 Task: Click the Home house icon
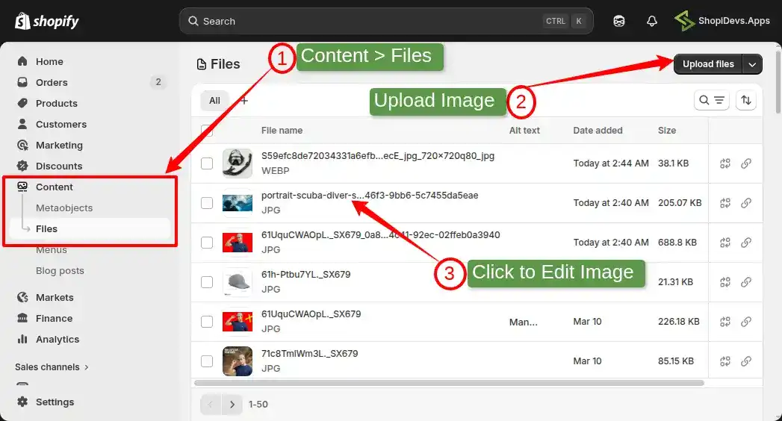[22, 61]
